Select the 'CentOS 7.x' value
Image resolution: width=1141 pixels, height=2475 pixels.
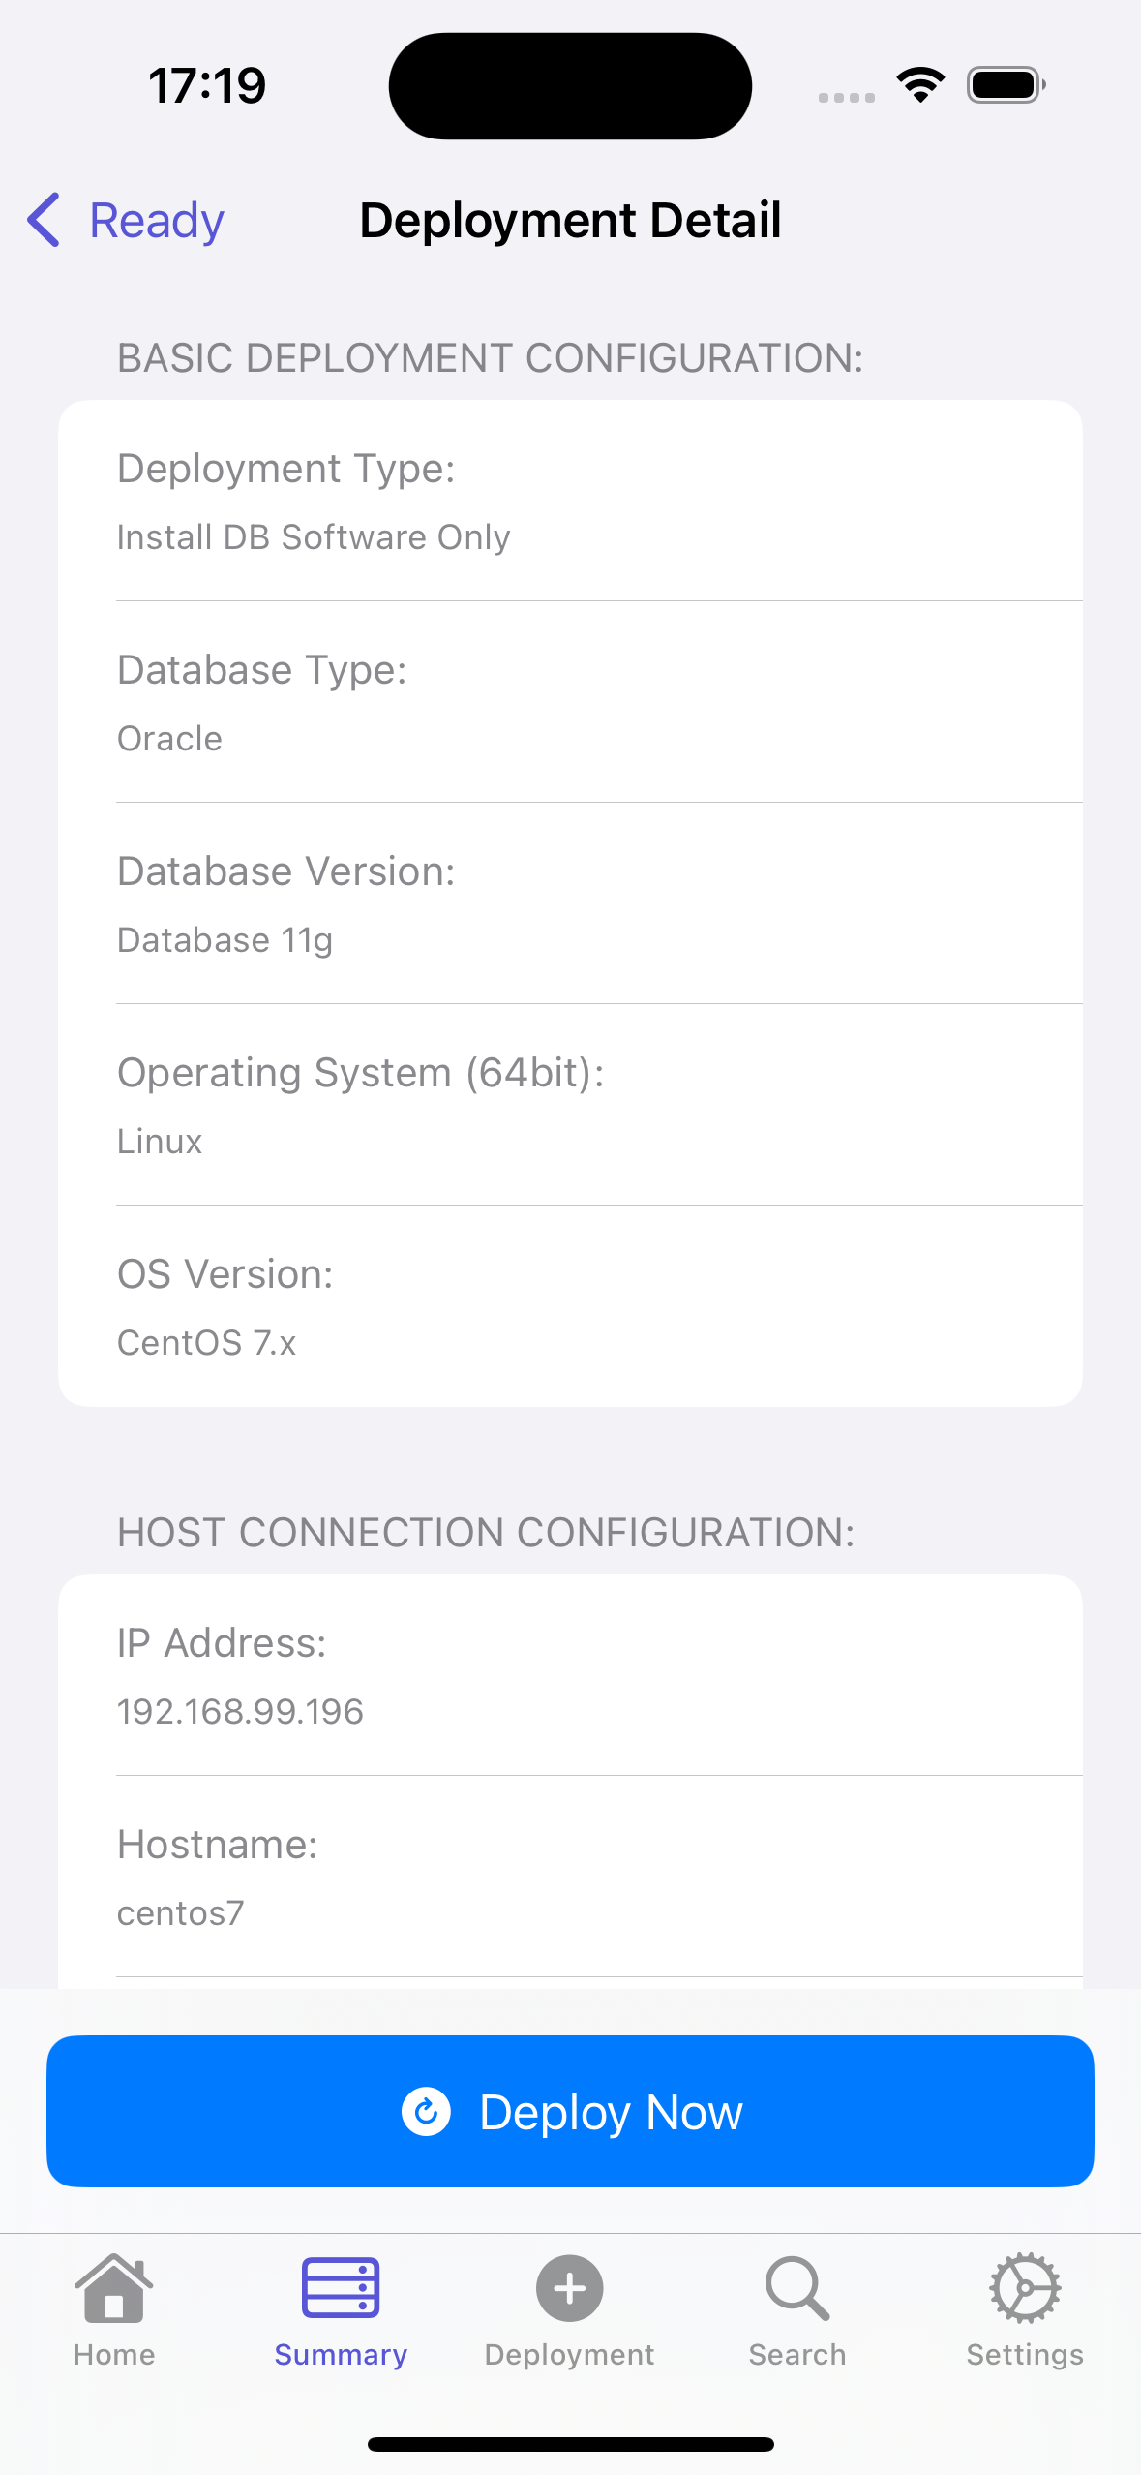coord(206,1343)
